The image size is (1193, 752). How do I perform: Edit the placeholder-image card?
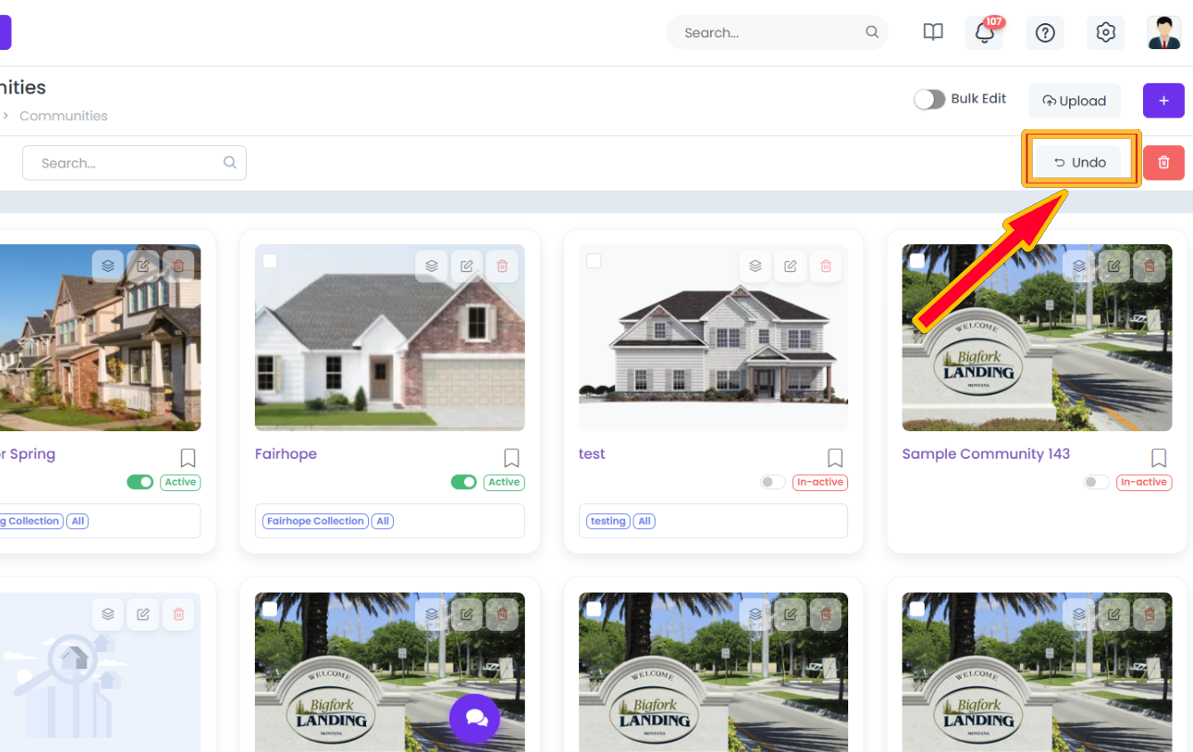(x=143, y=614)
